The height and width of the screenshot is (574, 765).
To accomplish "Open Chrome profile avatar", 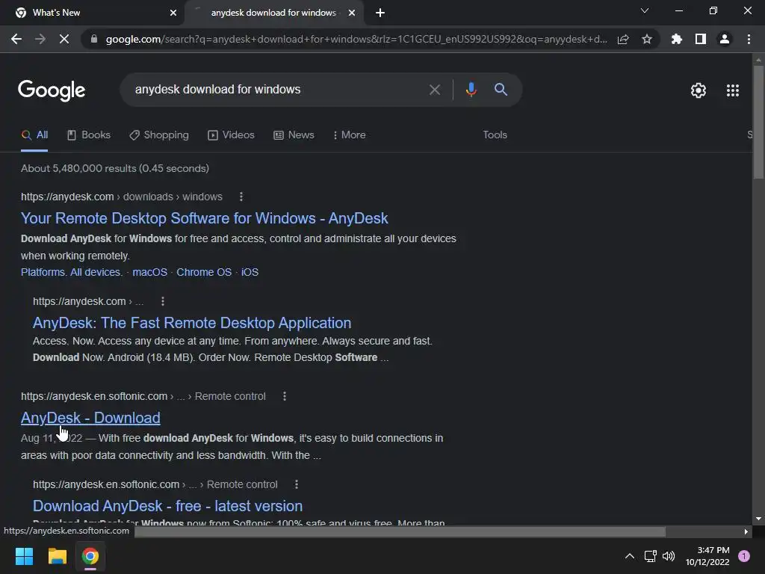I will pyautogui.click(x=725, y=39).
